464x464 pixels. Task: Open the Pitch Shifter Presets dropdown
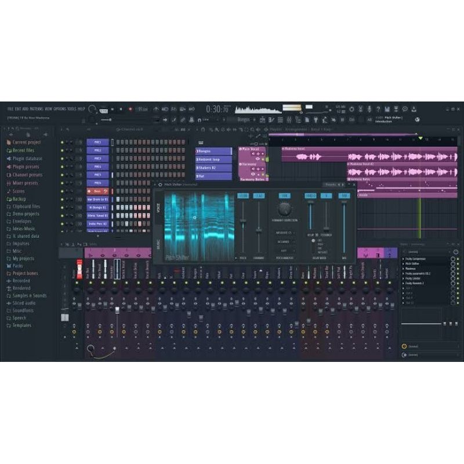tap(330, 184)
